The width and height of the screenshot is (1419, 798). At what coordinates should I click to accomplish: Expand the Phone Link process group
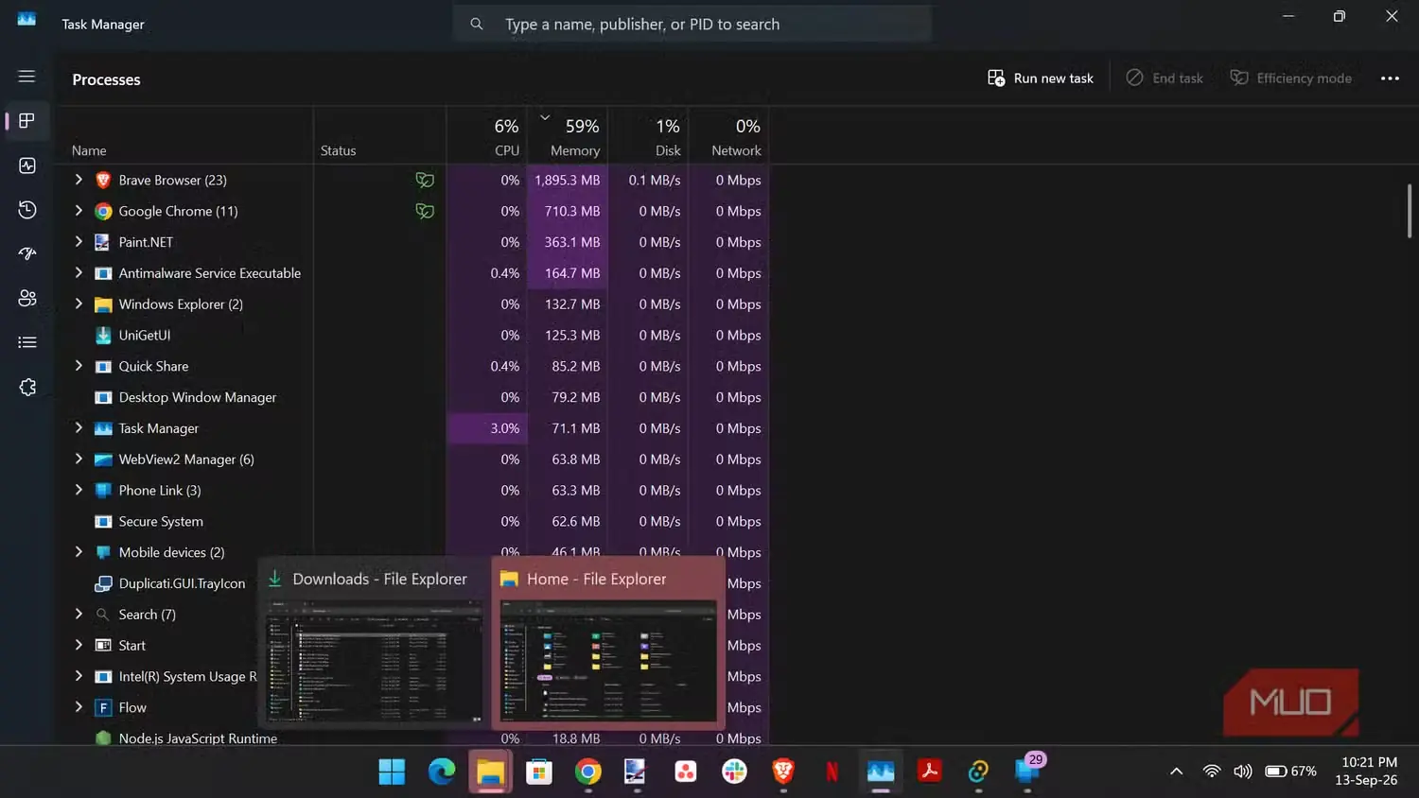pos(79,491)
